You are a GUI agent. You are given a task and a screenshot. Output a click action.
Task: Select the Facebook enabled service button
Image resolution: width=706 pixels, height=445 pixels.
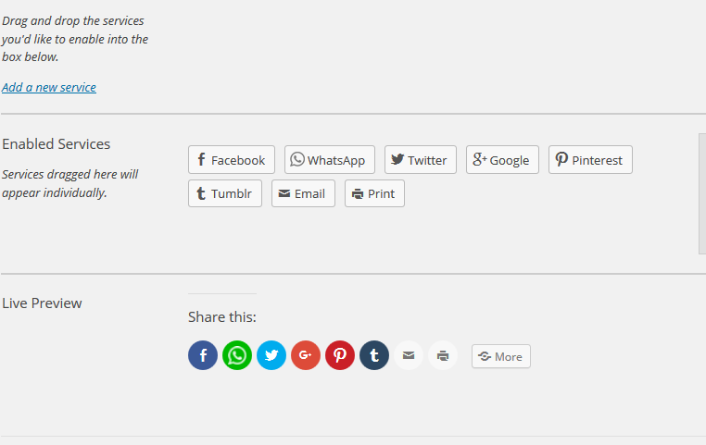[x=232, y=159]
